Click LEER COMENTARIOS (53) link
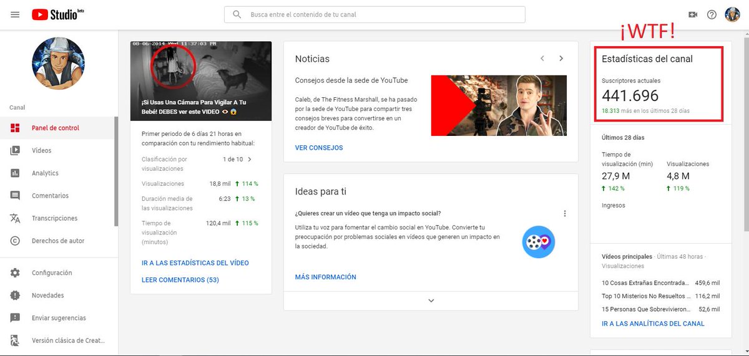Image resolution: width=749 pixels, height=356 pixels. [x=180, y=280]
